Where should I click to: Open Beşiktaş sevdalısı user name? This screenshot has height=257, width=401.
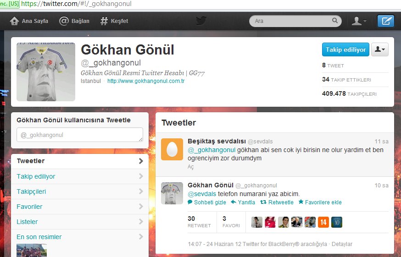tap(217, 141)
